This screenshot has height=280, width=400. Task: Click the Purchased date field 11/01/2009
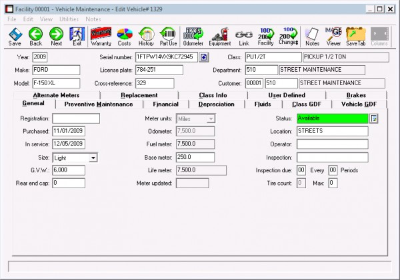point(69,131)
